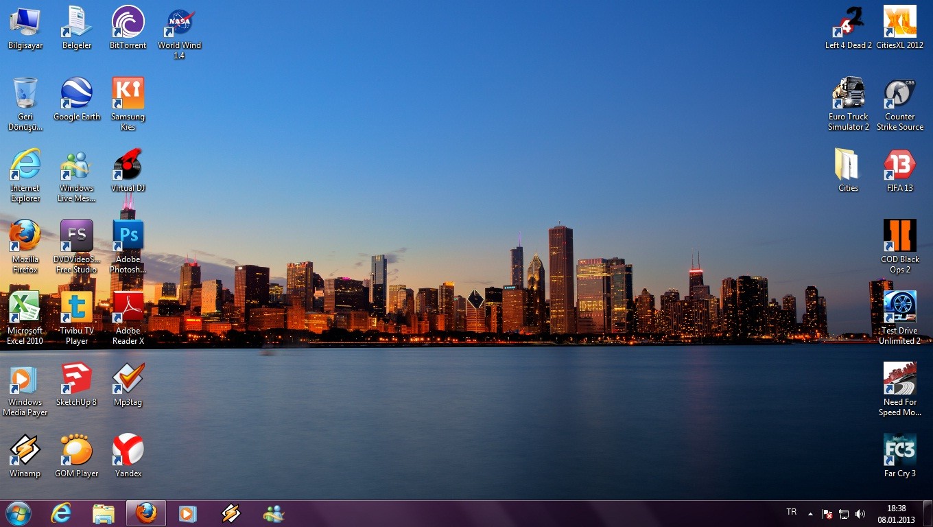The height and width of the screenshot is (527, 933).
Task: Click the GOM Player desktop icon
Action: pyautogui.click(x=77, y=456)
